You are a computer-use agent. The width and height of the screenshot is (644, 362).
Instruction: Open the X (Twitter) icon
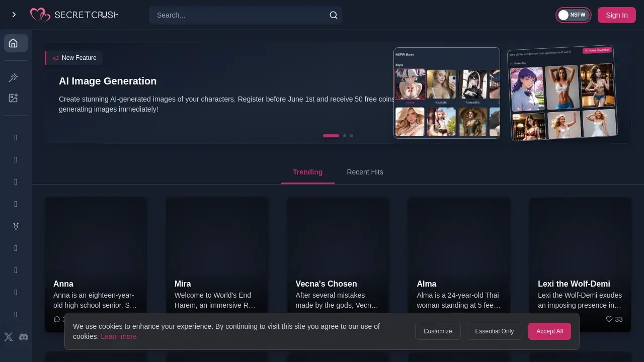(8, 337)
